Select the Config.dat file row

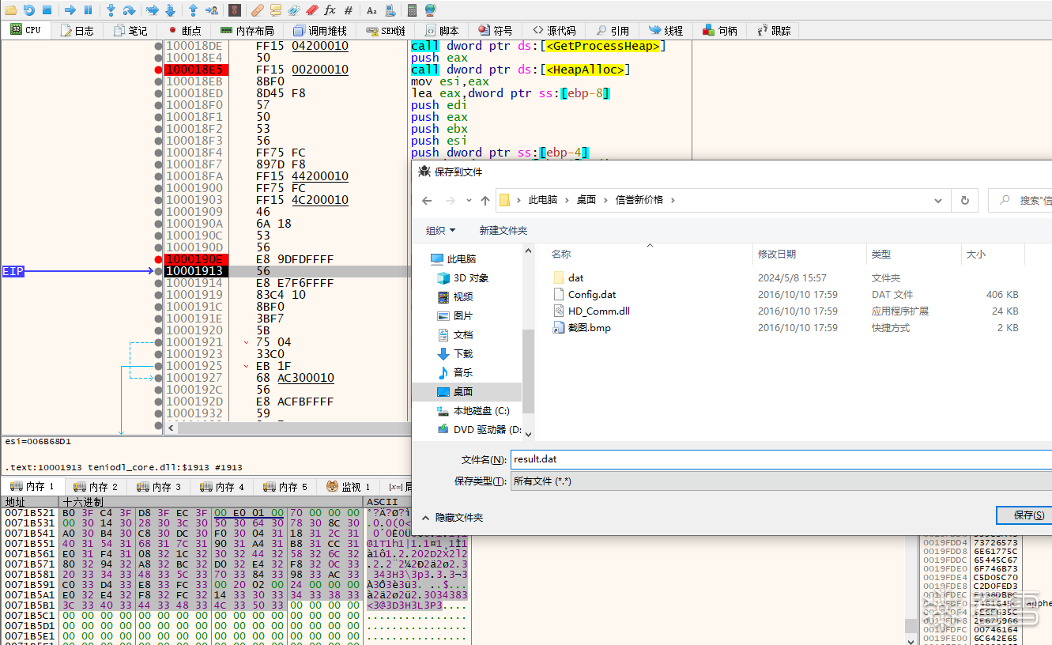pos(787,294)
